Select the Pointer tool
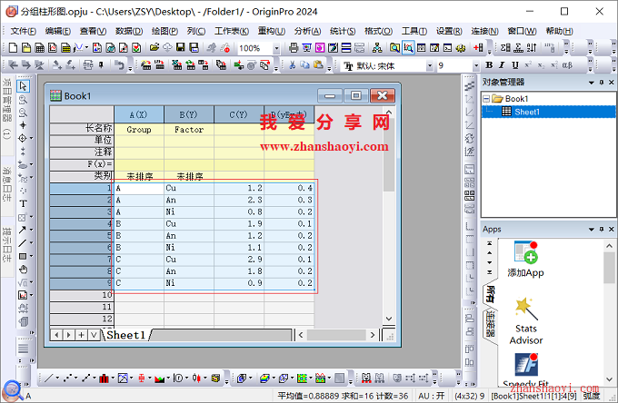Screen dimensions: 618x403 pyautogui.click(x=23, y=86)
